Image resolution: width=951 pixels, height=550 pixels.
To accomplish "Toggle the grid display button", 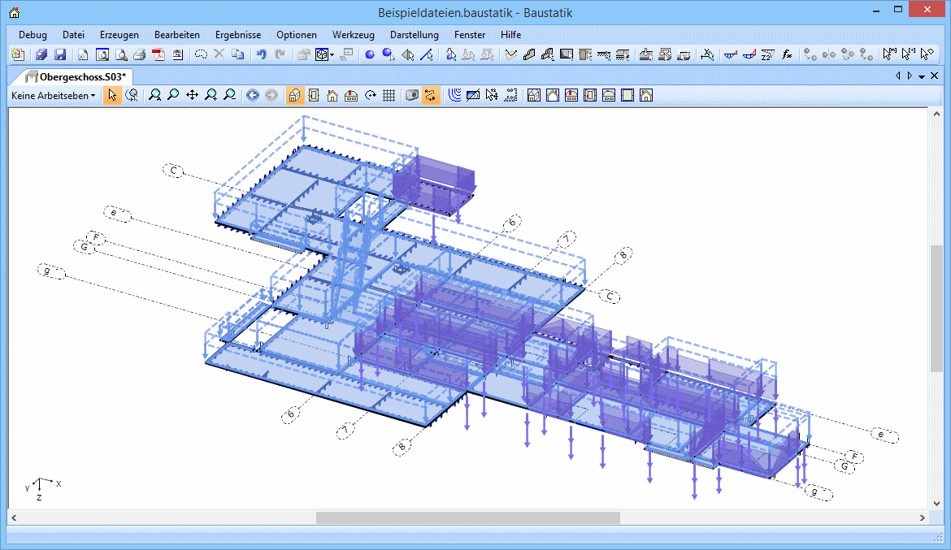I will (389, 96).
